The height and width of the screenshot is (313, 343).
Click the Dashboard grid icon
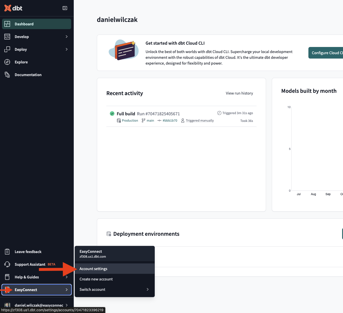(x=7, y=24)
